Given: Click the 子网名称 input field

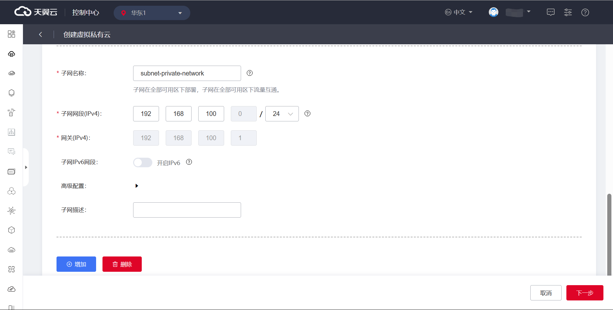Looking at the screenshot, I should (x=187, y=73).
